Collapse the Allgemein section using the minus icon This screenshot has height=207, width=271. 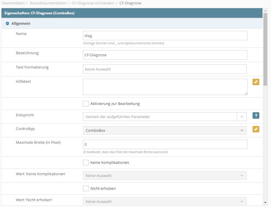[x=7, y=23]
